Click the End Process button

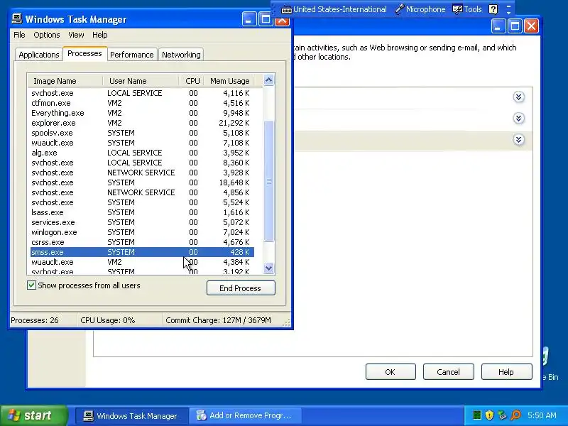pyautogui.click(x=241, y=288)
